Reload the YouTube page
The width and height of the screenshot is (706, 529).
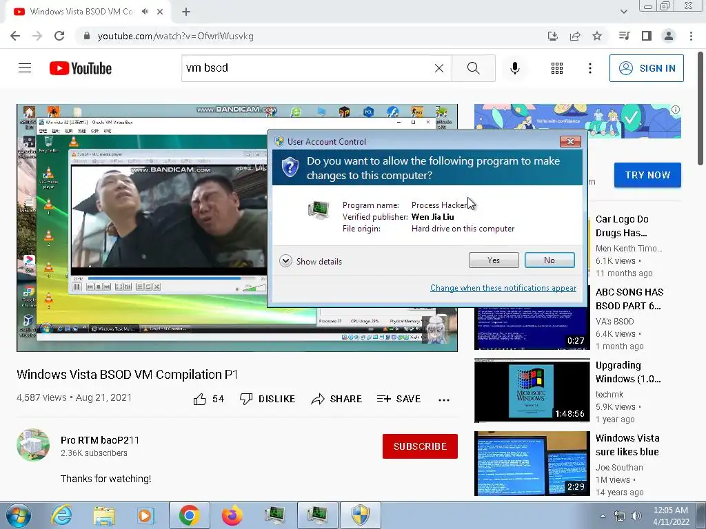pos(59,36)
